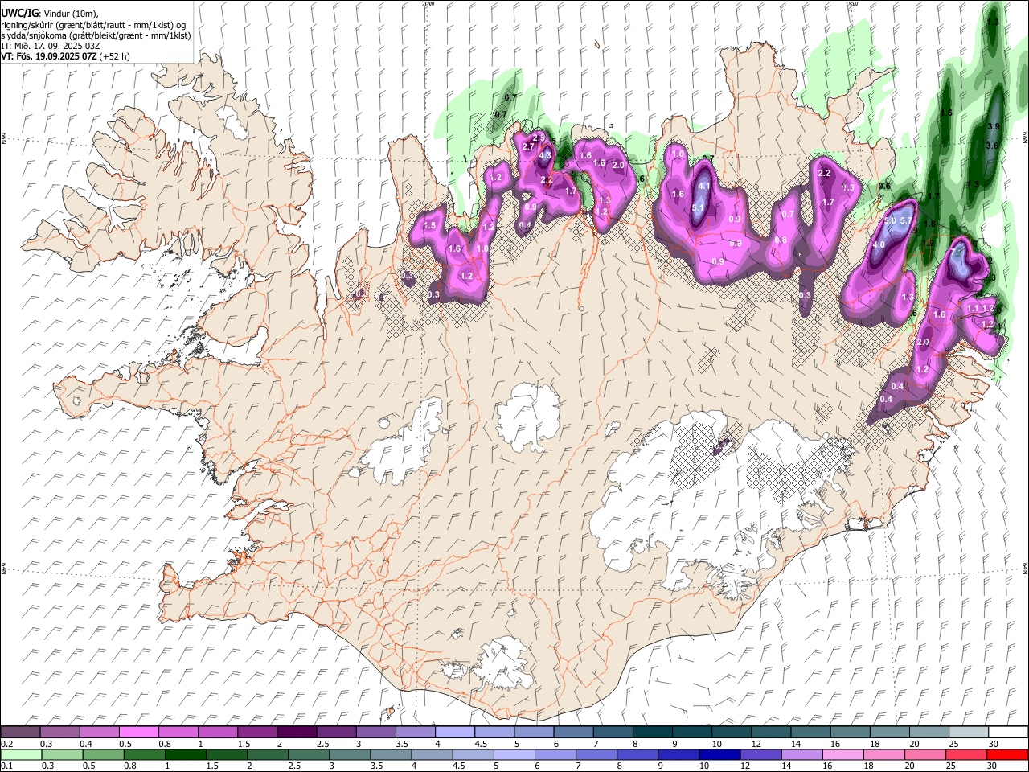Viewport: 1029px width, 772px height.
Task: Click the 'UWC/IG' title text
Action: click(x=19, y=13)
